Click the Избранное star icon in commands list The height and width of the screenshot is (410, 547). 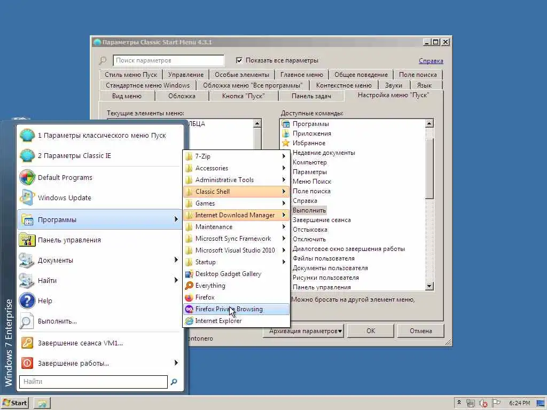(x=286, y=143)
